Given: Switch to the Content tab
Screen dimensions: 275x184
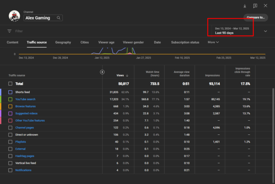Looking at the screenshot, I should (x=12, y=42).
